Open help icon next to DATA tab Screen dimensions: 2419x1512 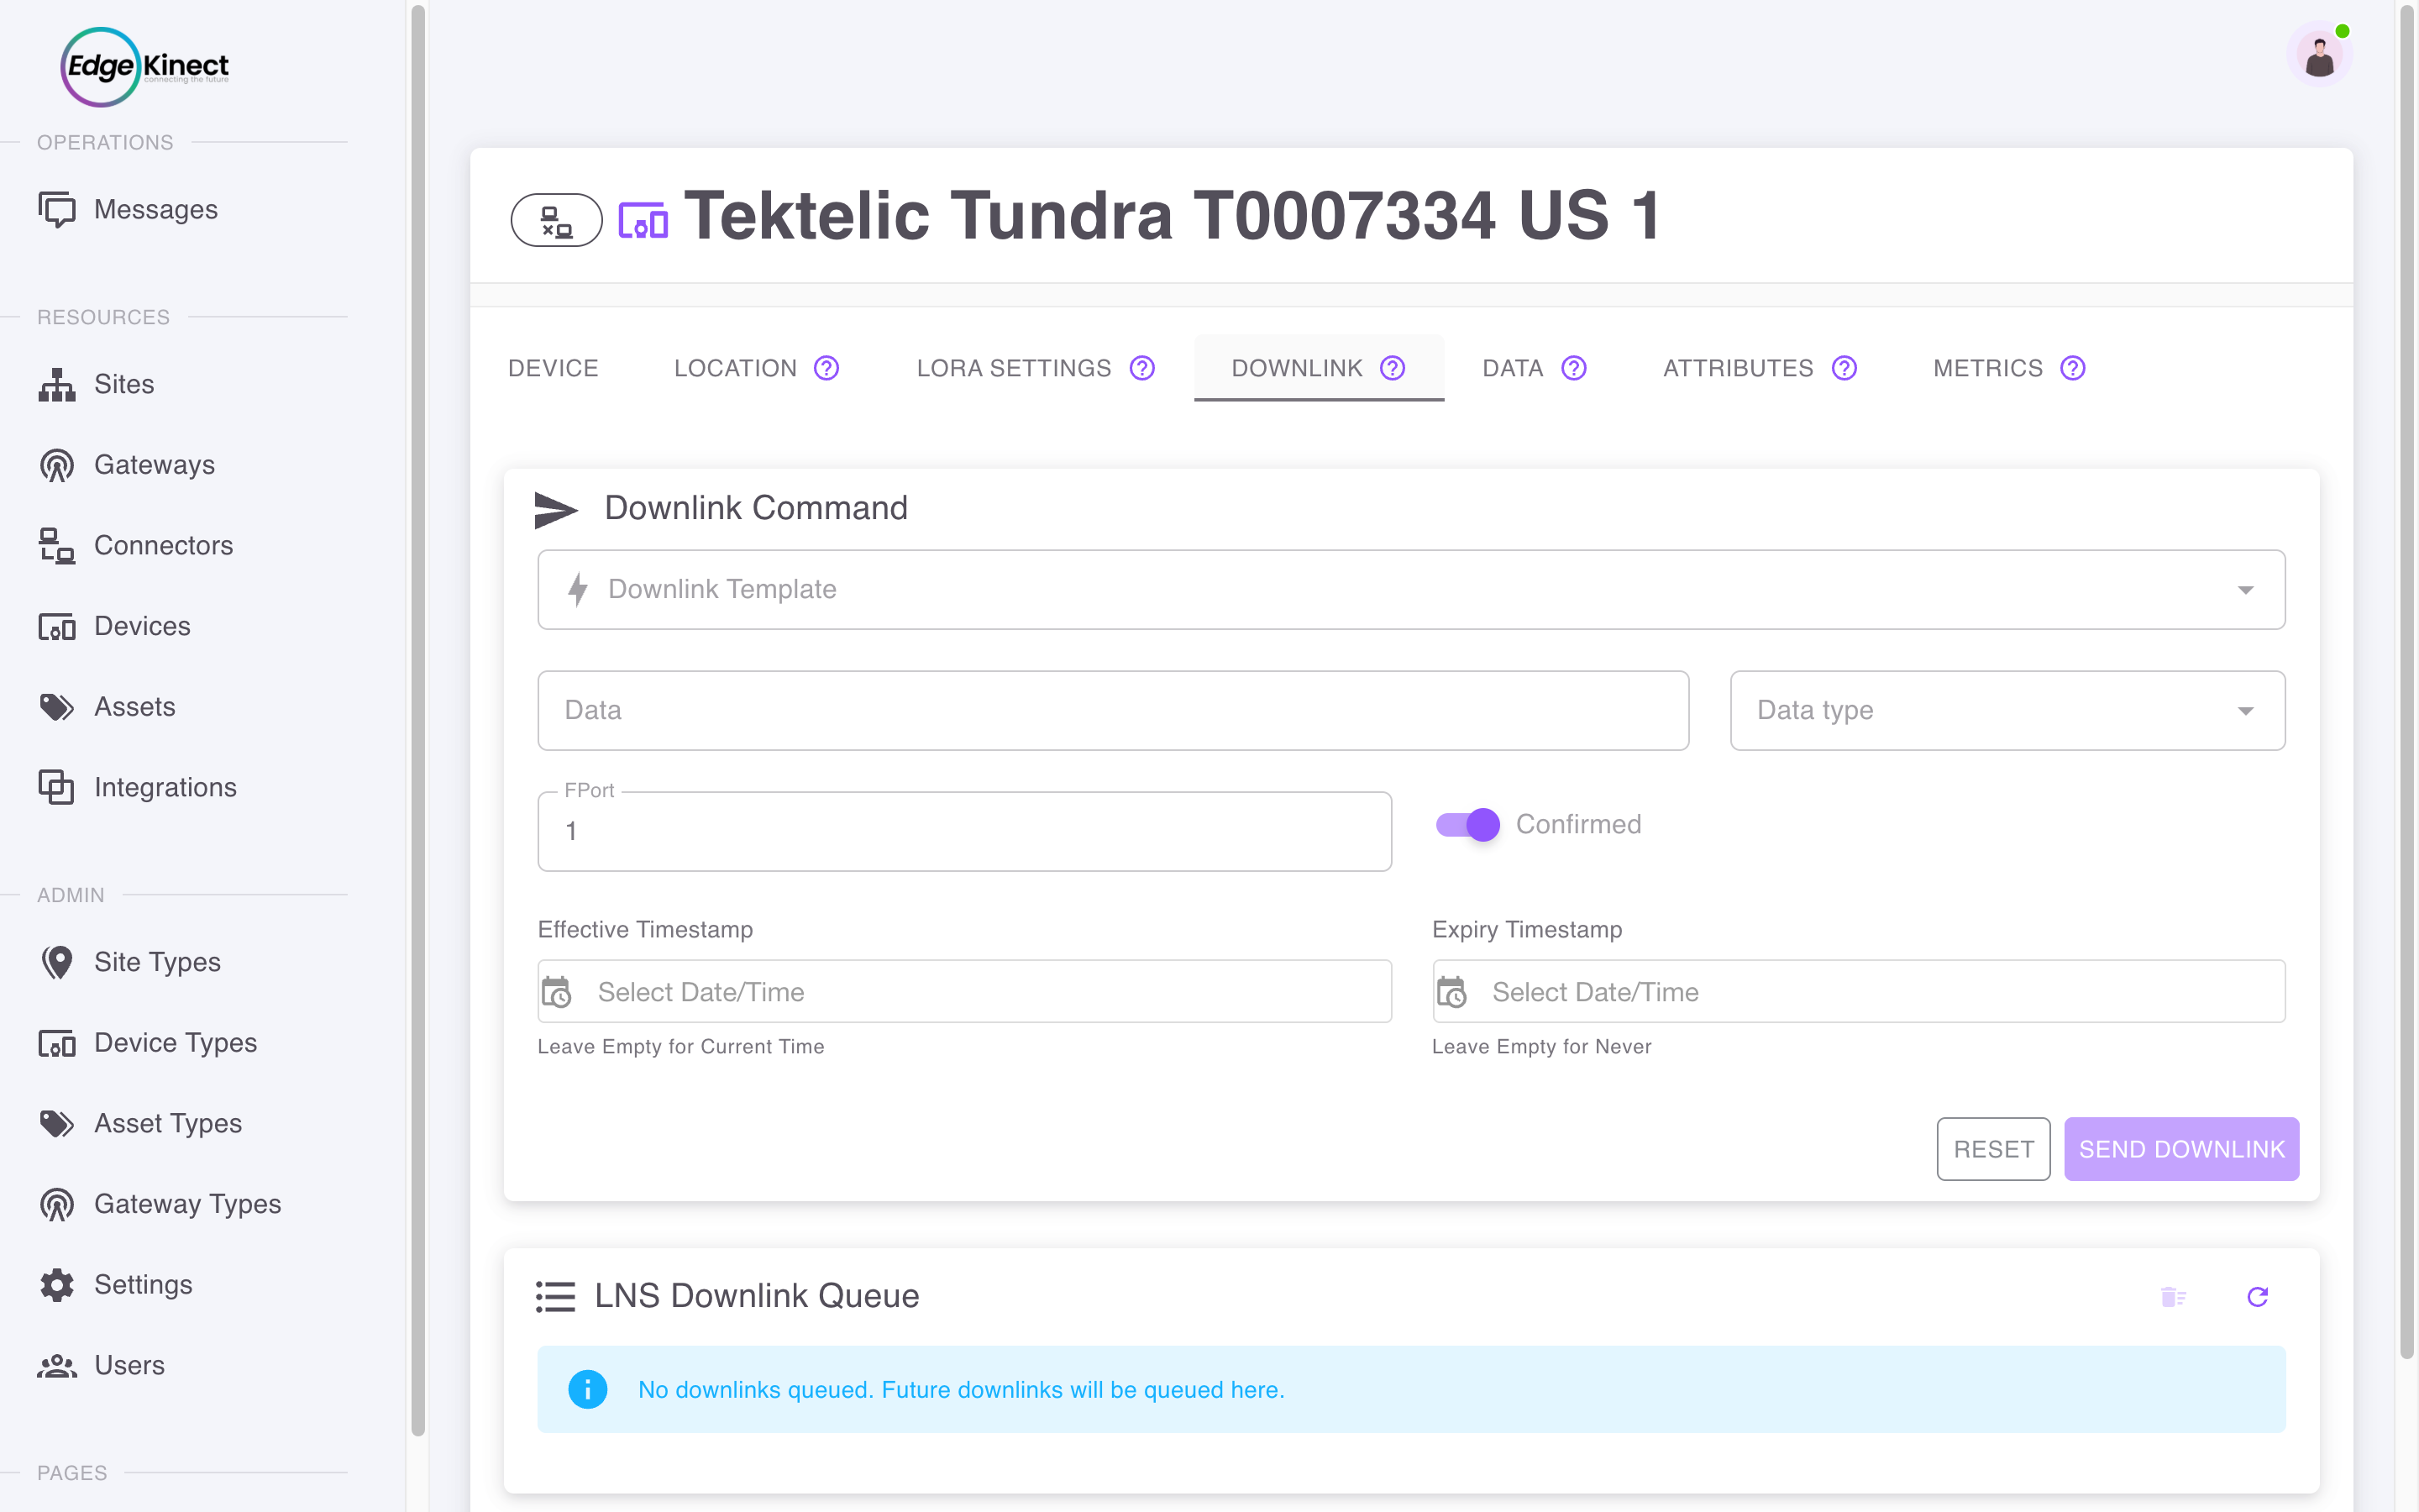coord(1574,368)
